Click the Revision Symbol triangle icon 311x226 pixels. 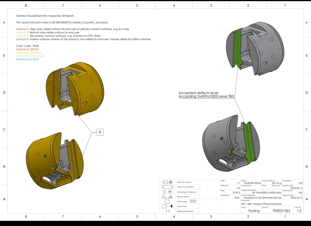pos(167,197)
